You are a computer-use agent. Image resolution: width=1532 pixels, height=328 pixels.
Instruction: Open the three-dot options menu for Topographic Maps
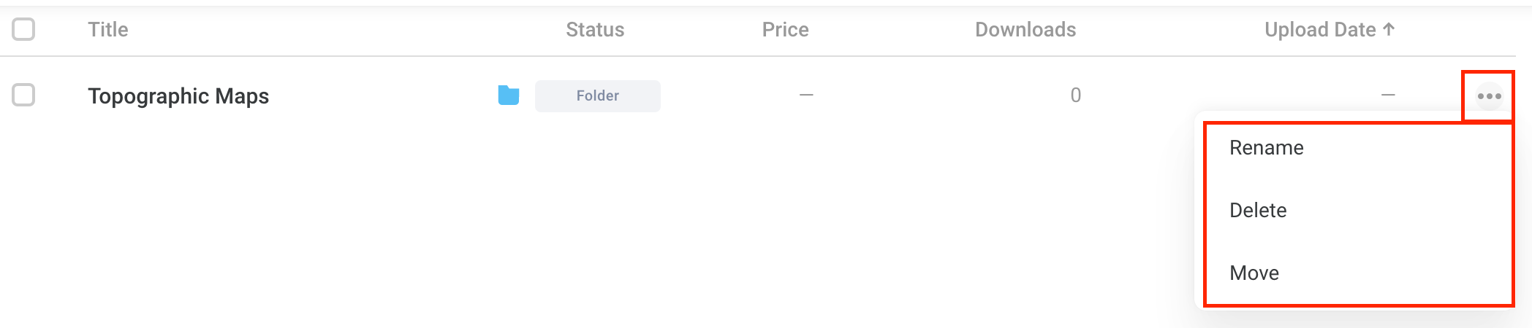(x=1489, y=96)
